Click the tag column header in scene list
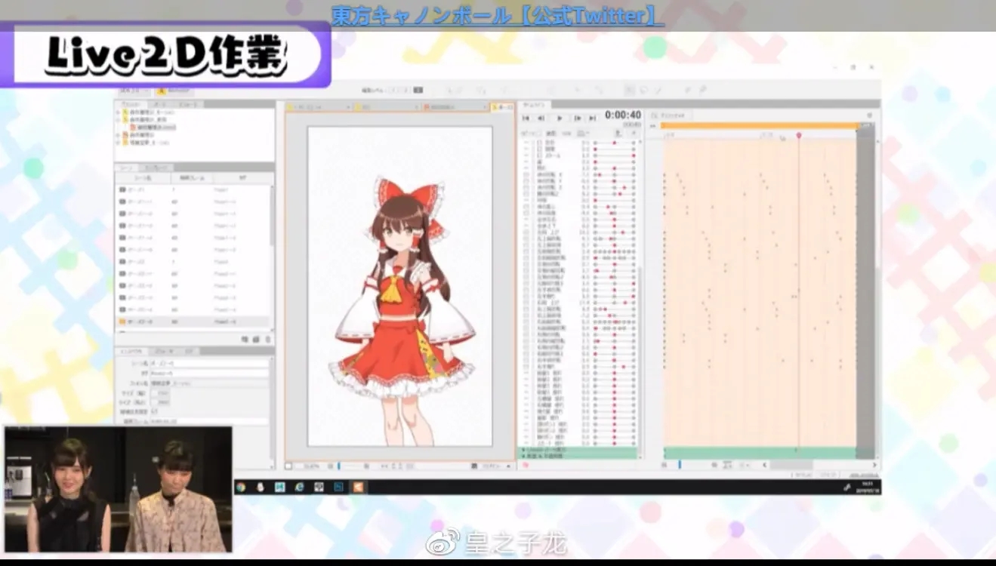The height and width of the screenshot is (566, 996). [x=242, y=177]
